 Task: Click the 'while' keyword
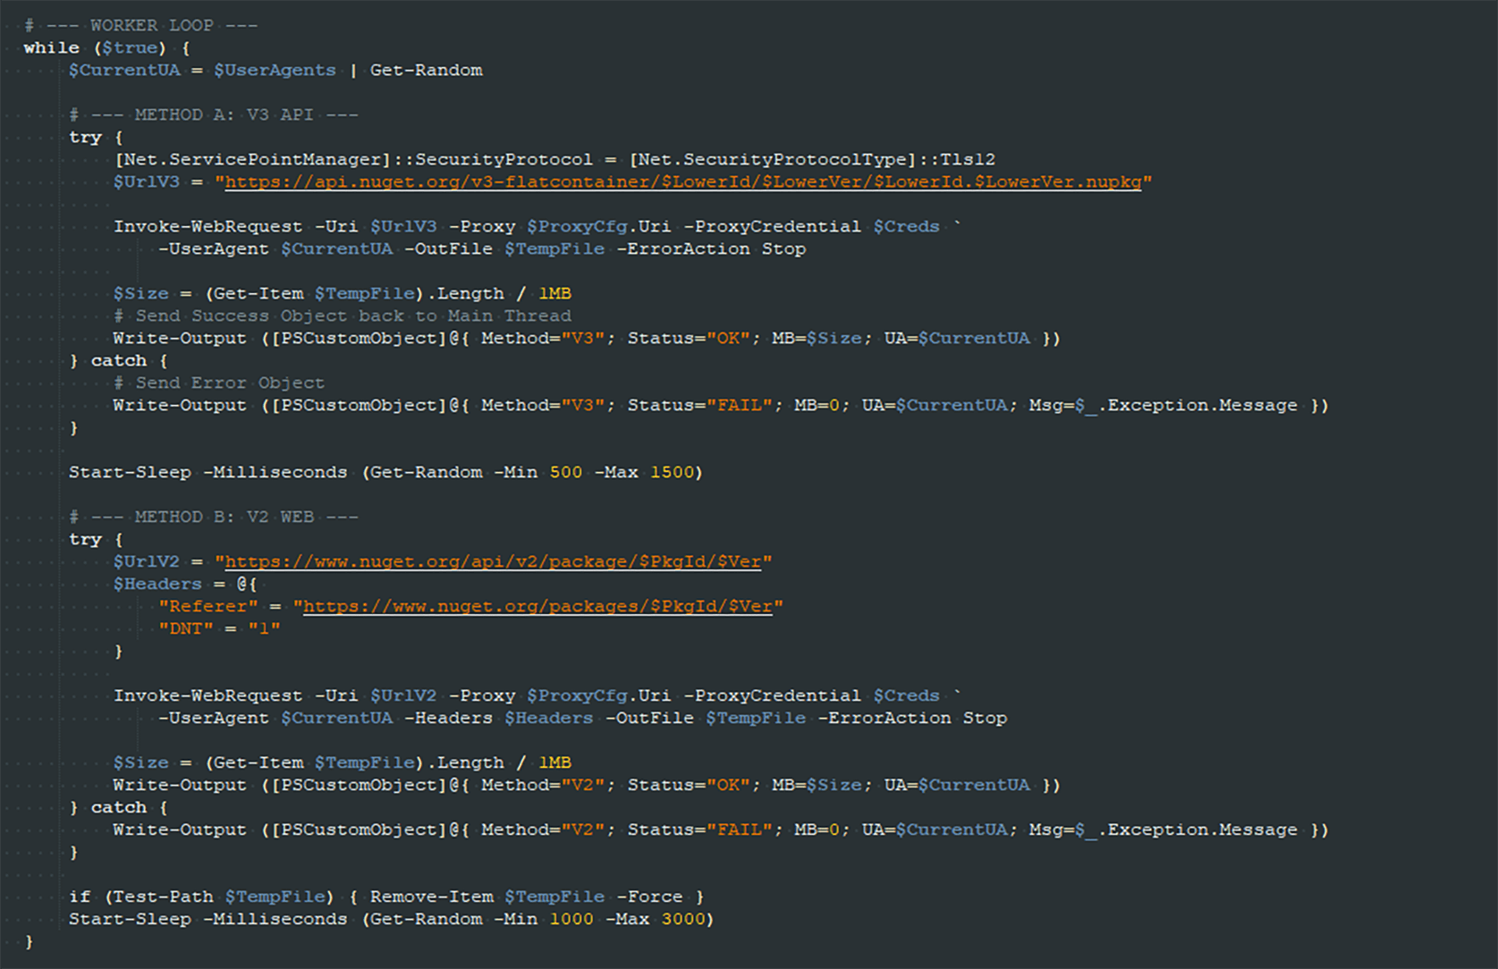pos(51,48)
